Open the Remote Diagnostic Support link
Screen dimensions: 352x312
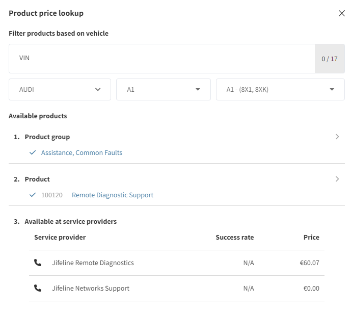113,195
